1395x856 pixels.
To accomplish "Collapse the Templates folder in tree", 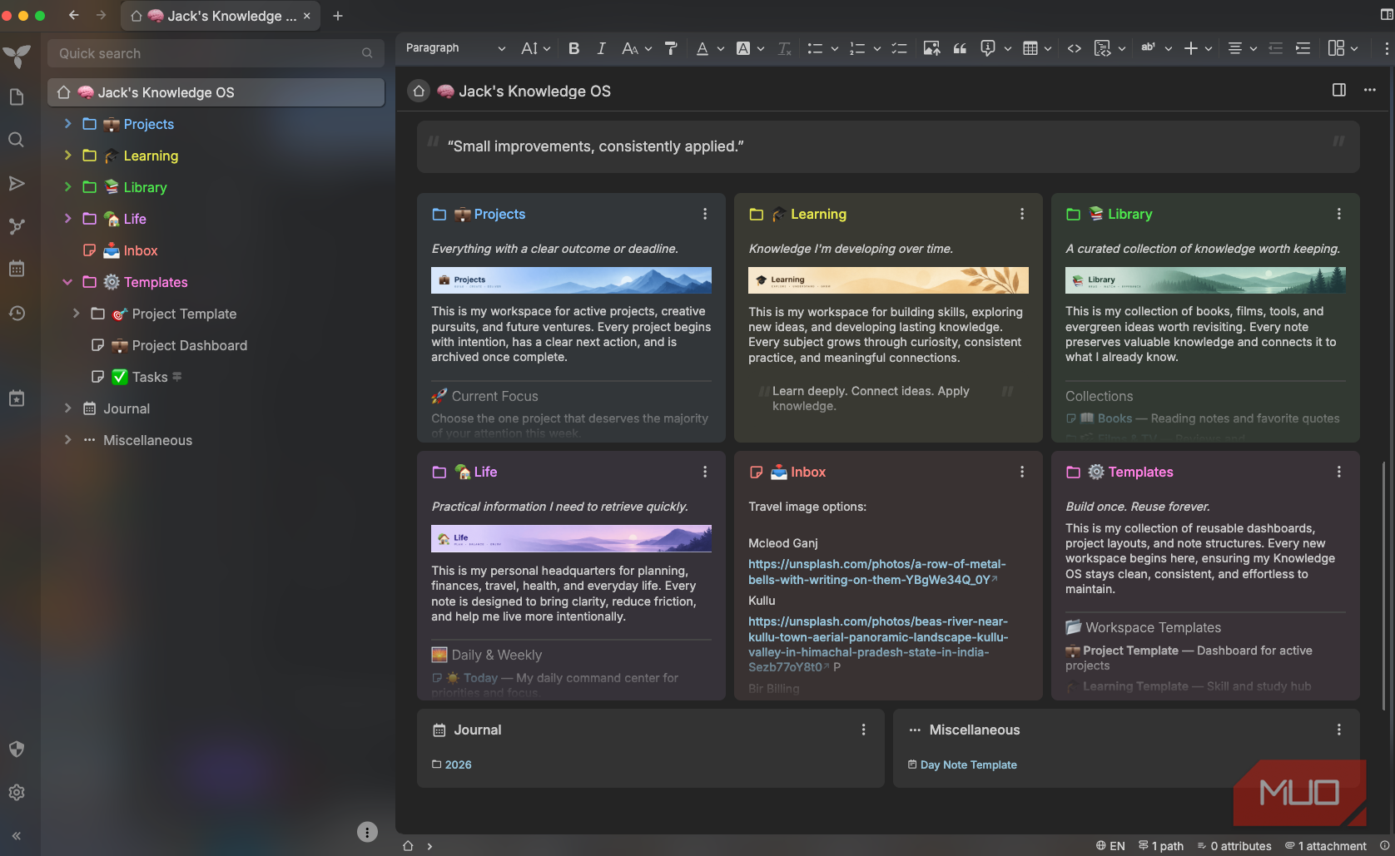I will pyautogui.click(x=68, y=282).
